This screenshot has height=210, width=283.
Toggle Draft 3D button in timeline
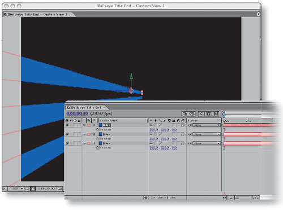point(192,114)
